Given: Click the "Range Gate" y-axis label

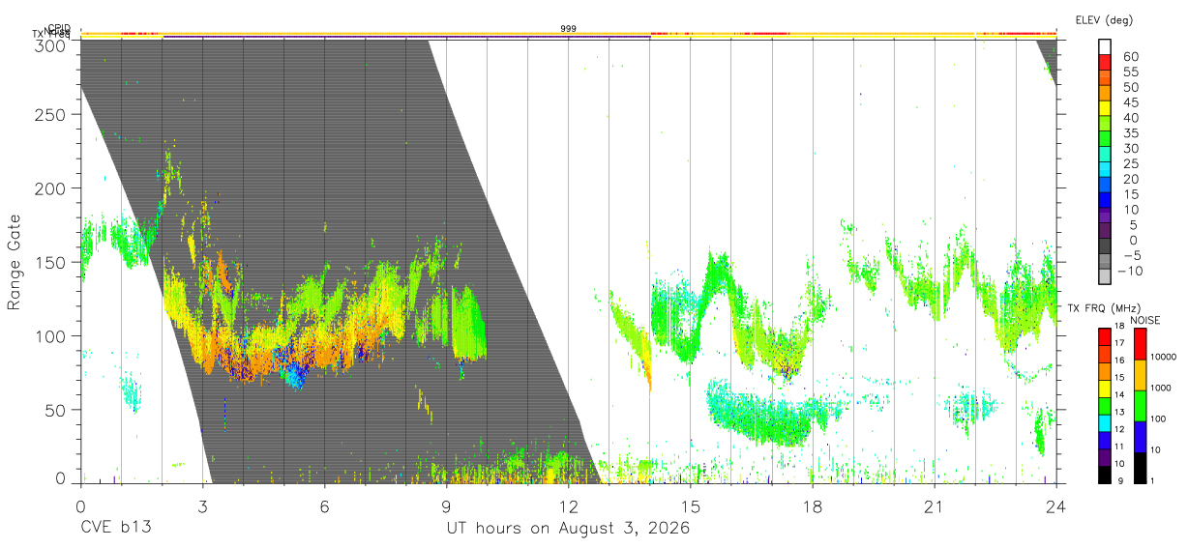Looking at the screenshot, I should pos(15,262).
